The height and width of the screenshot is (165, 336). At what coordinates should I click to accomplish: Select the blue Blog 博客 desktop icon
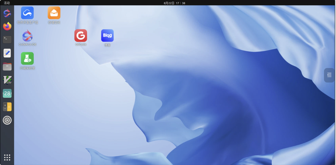pyautogui.click(x=107, y=35)
